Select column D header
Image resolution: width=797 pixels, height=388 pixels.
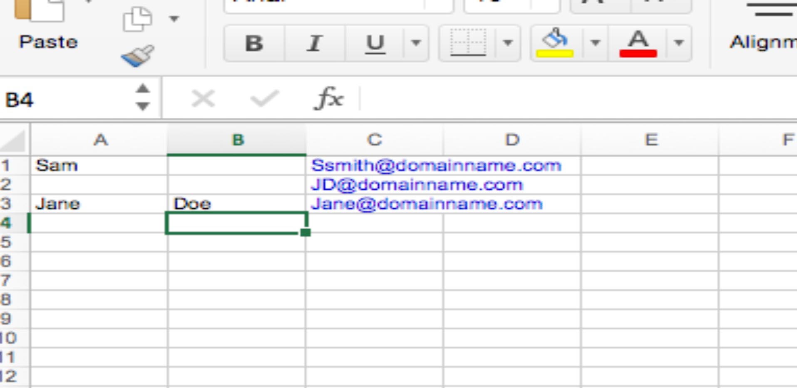(512, 140)
